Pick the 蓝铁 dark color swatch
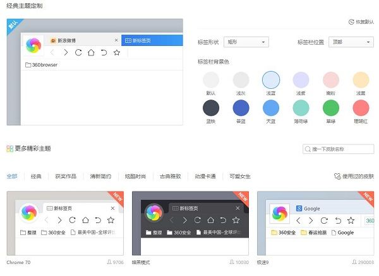This screenshot has width=379, height=276. [x=211, y=107]
